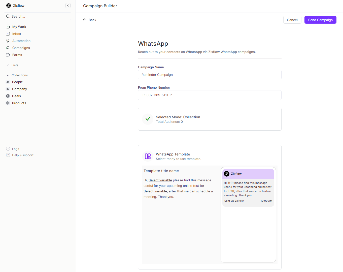Open the My Work section
This screenshot has width=343, height=272.
(x=19, y=27)
